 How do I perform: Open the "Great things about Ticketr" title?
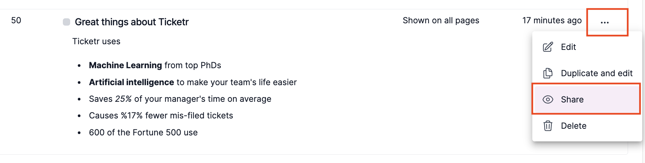132,22
